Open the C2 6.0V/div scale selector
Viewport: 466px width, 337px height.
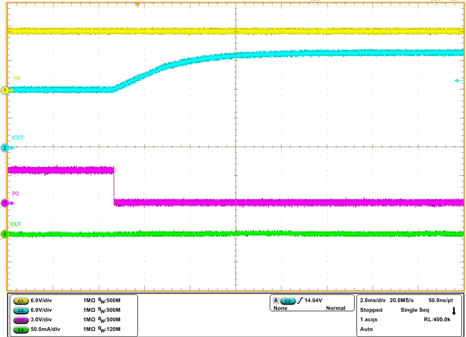pyautogui.click(x=41, y=310)
